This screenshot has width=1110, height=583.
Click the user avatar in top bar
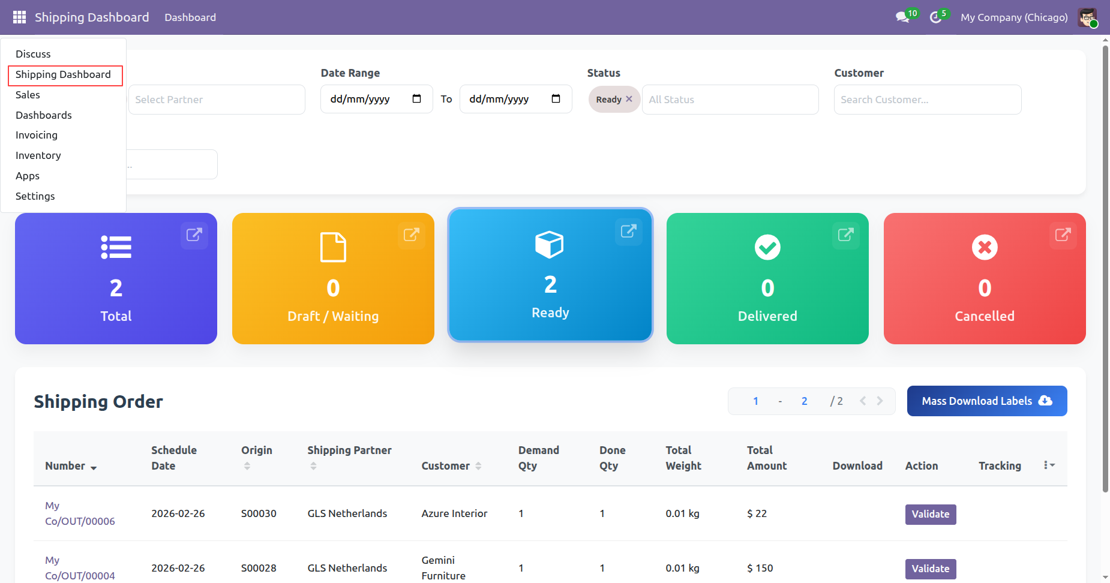(1087, 17)
